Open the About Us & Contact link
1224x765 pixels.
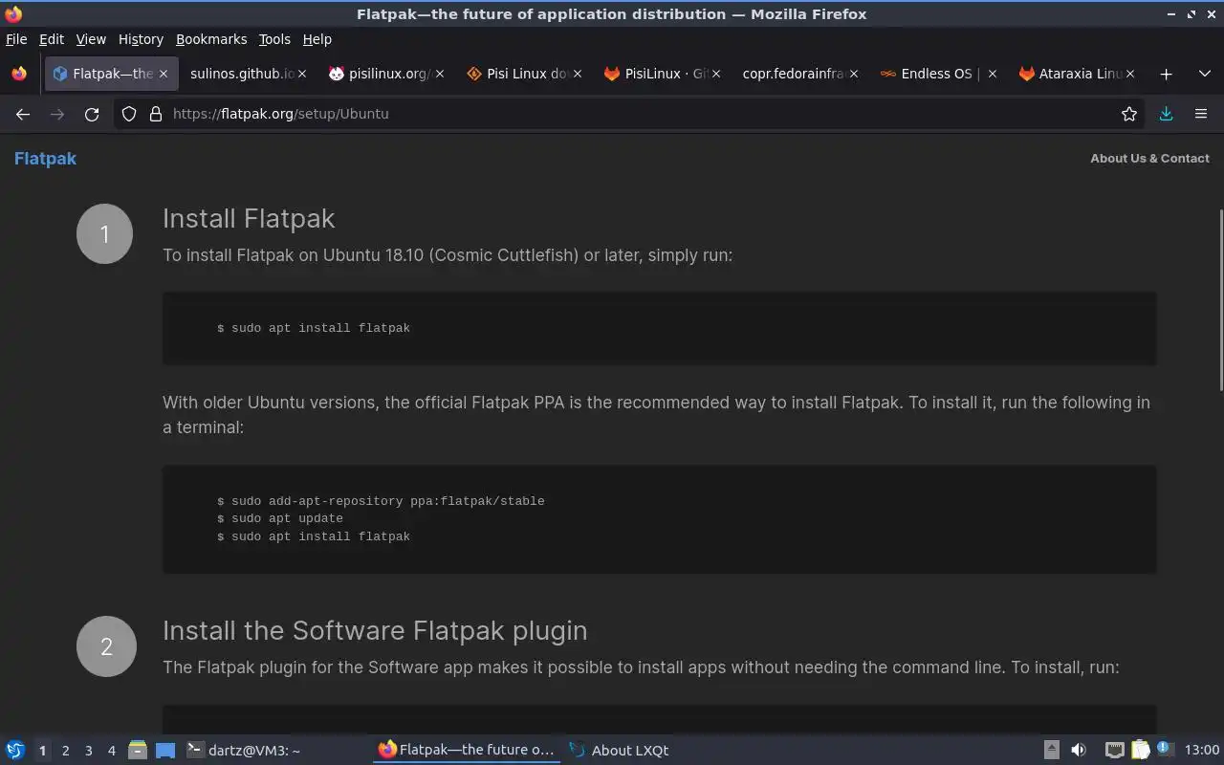click(x=1149, y=159)
